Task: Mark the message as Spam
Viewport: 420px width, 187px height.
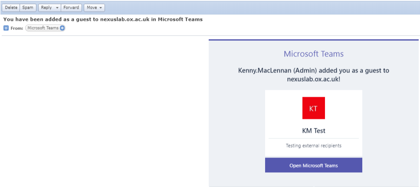Action: 28,8
